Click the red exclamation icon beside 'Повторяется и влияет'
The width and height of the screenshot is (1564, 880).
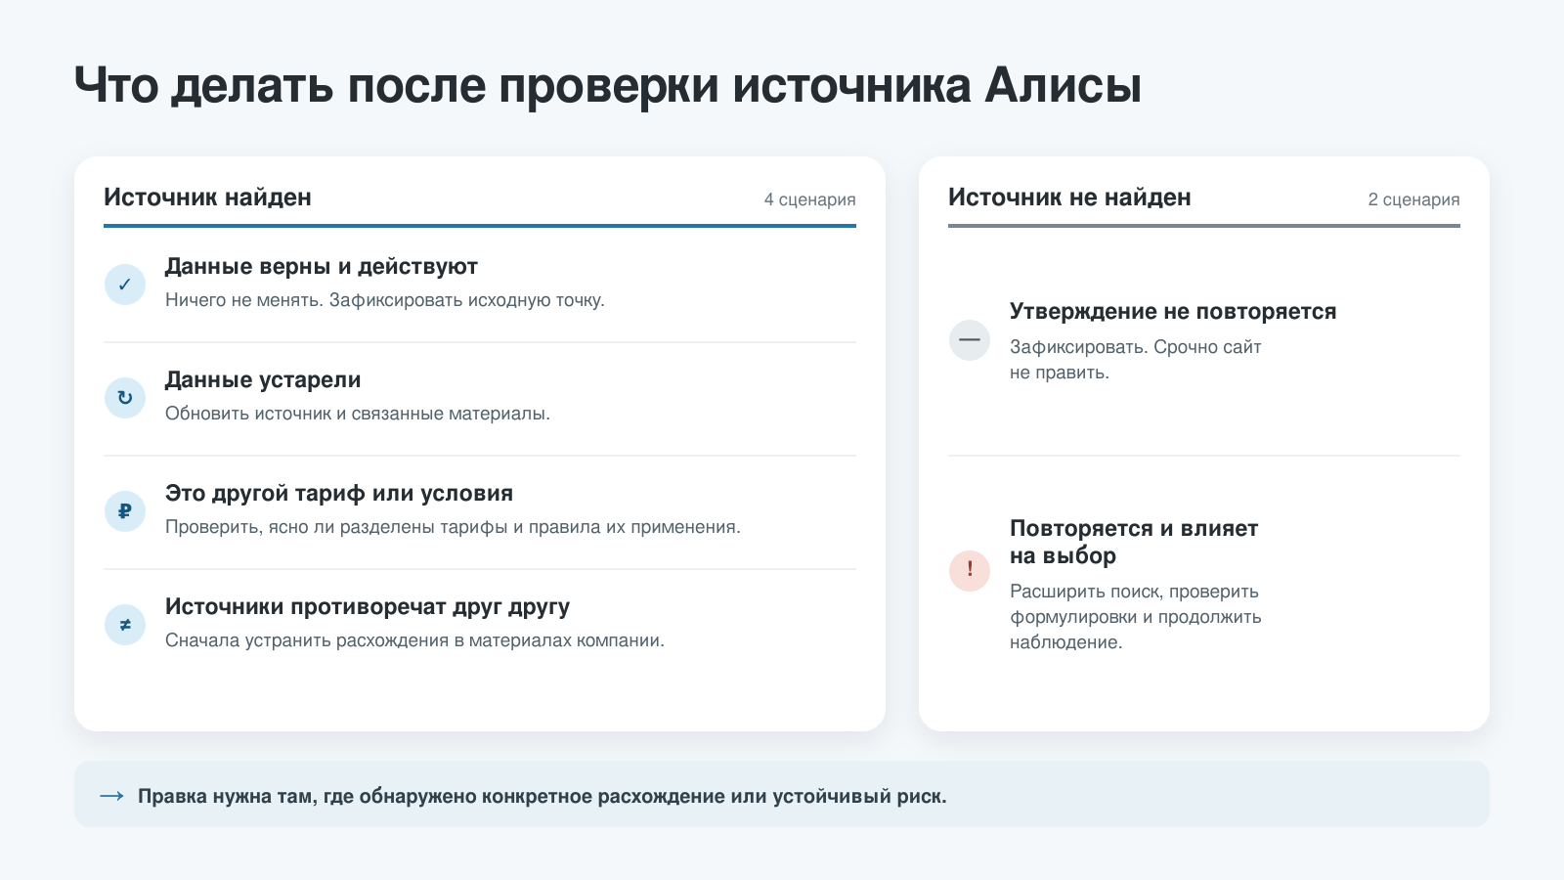click(970, 571)
